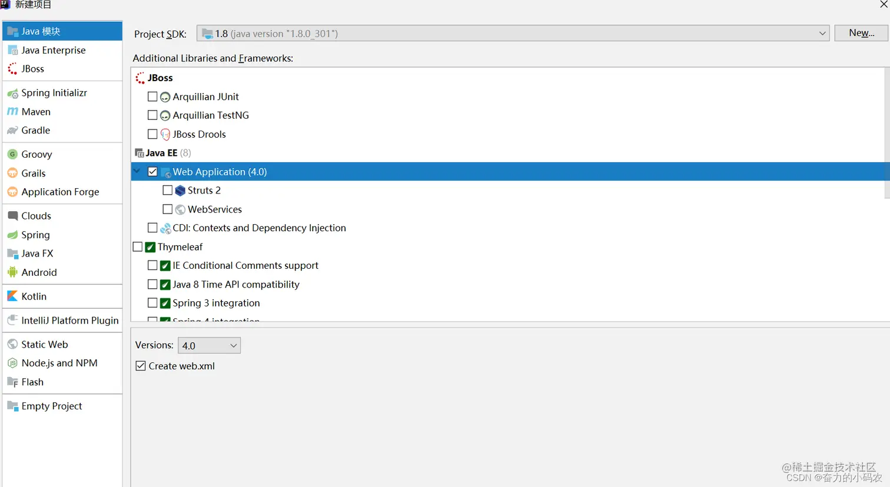Click the frameworks list vertical scrollbar
This screenshot has width=890, height=487.
pyautogui.click(x=887, y=133)
